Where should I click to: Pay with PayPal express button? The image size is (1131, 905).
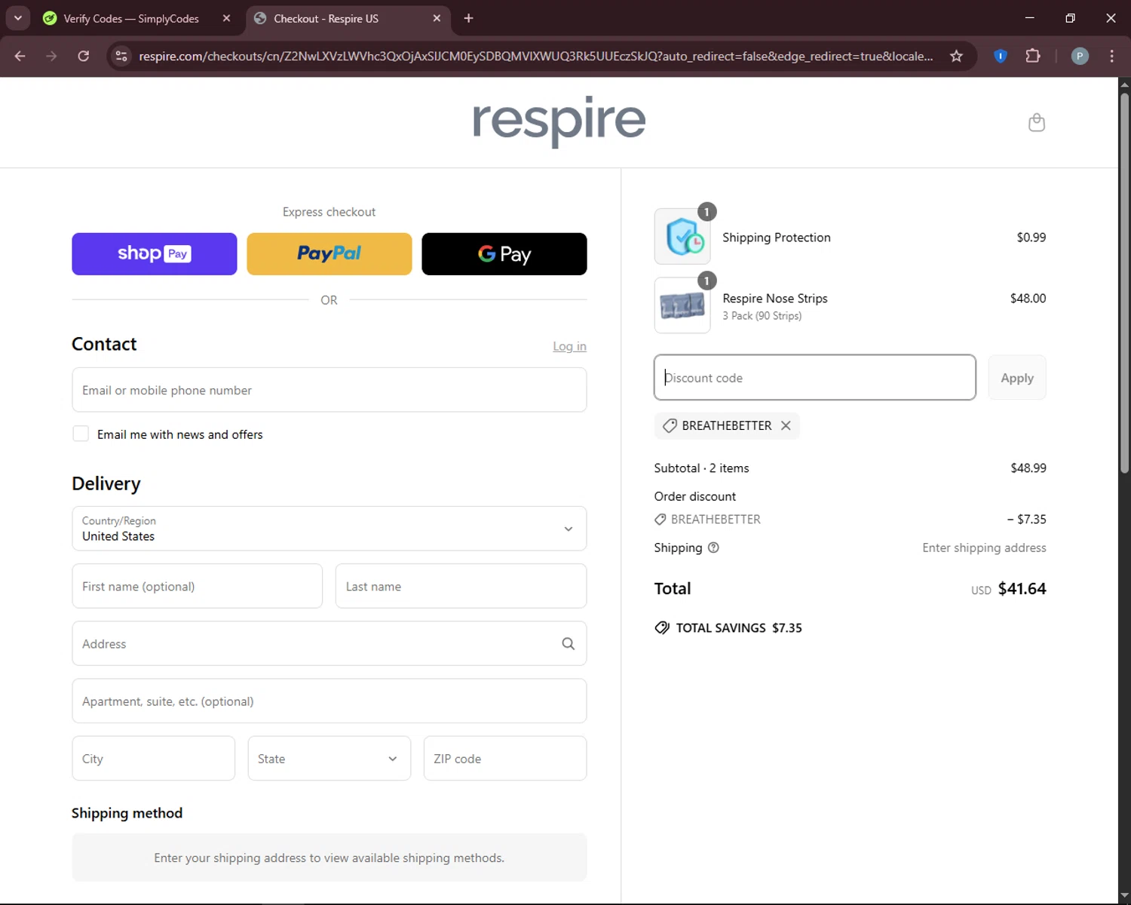pos(329,254)
